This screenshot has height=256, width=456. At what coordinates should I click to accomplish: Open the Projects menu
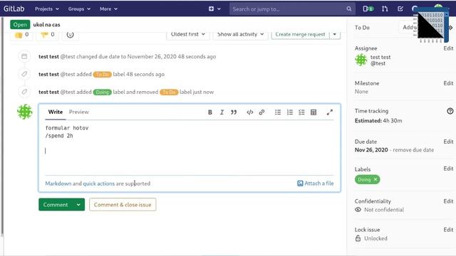pyautogui.click(x=47, y=9)
